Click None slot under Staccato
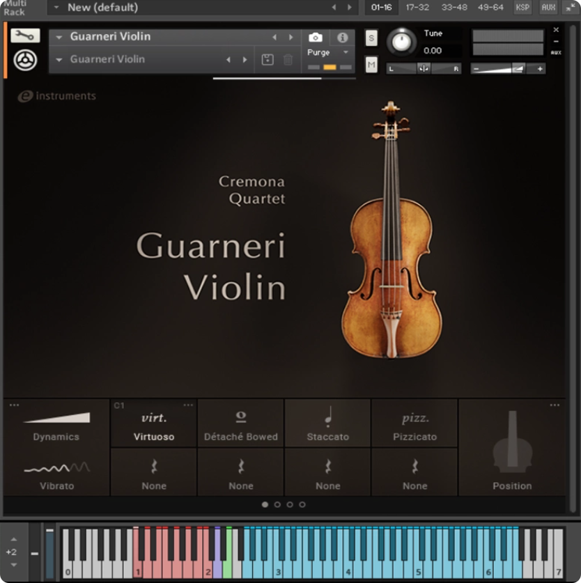Viewport: 581px width, 583px height. [327, 472]
